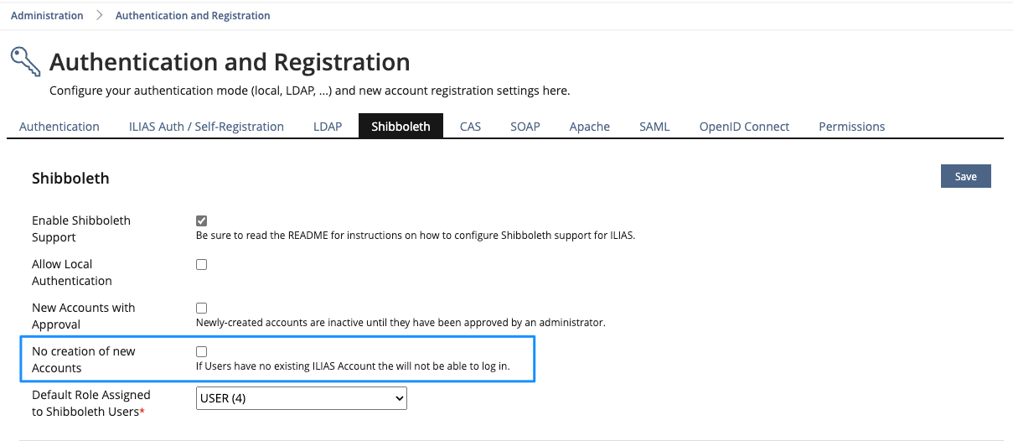Viewport: 1013px width, 441px height.
Task: Enable Allow Local Authentication checkbox
Action: click(201, 265)
